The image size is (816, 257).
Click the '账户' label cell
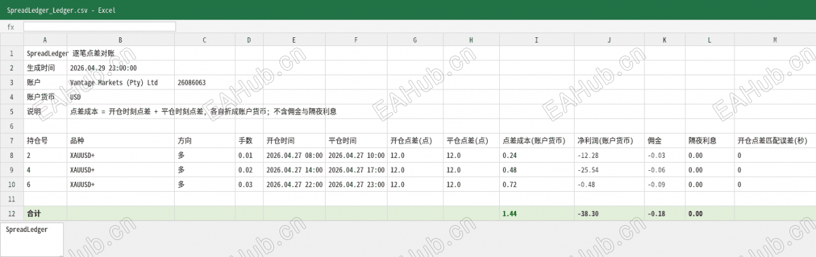coord(45,83)
